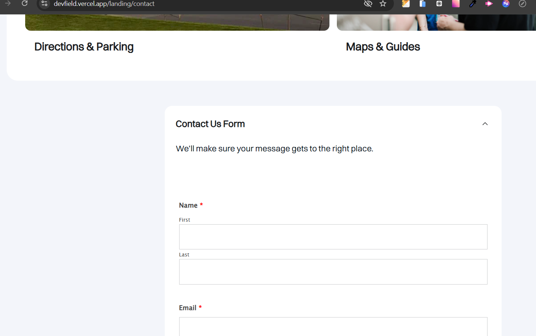The height and width of the screenshot is (336, 536).
Task: Collapse the Contact Us Form section
Action: pos(485,124)
